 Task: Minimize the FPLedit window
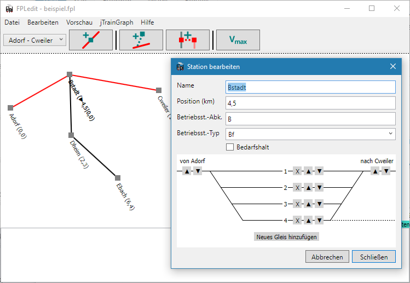pos(347,8)
